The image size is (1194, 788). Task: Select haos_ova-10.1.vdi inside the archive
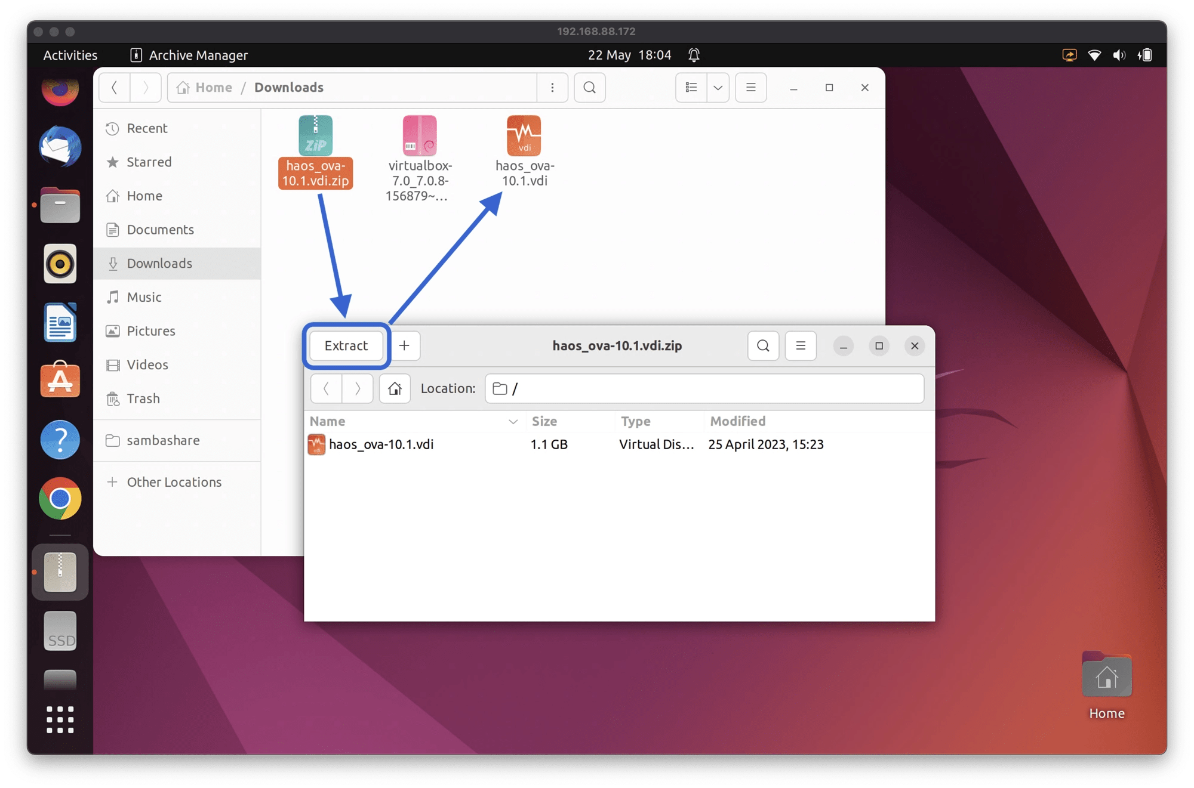(382, 444)
